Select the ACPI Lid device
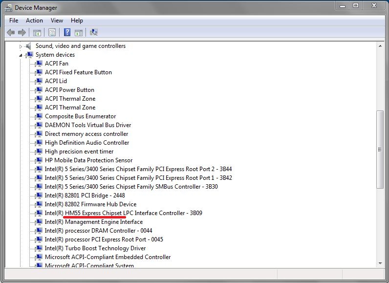The width and height of the screenshot is (389, 283). [56, 81]
